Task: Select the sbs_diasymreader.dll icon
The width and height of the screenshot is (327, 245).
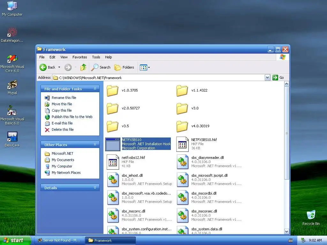Action: coord(182,162)
